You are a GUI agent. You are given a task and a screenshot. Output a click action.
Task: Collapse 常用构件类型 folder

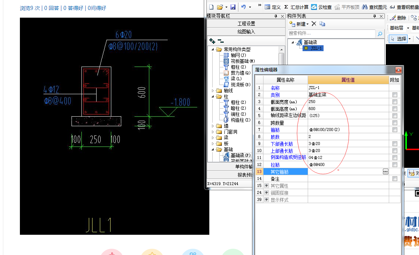pyautogui.click(x=213, y=49)
